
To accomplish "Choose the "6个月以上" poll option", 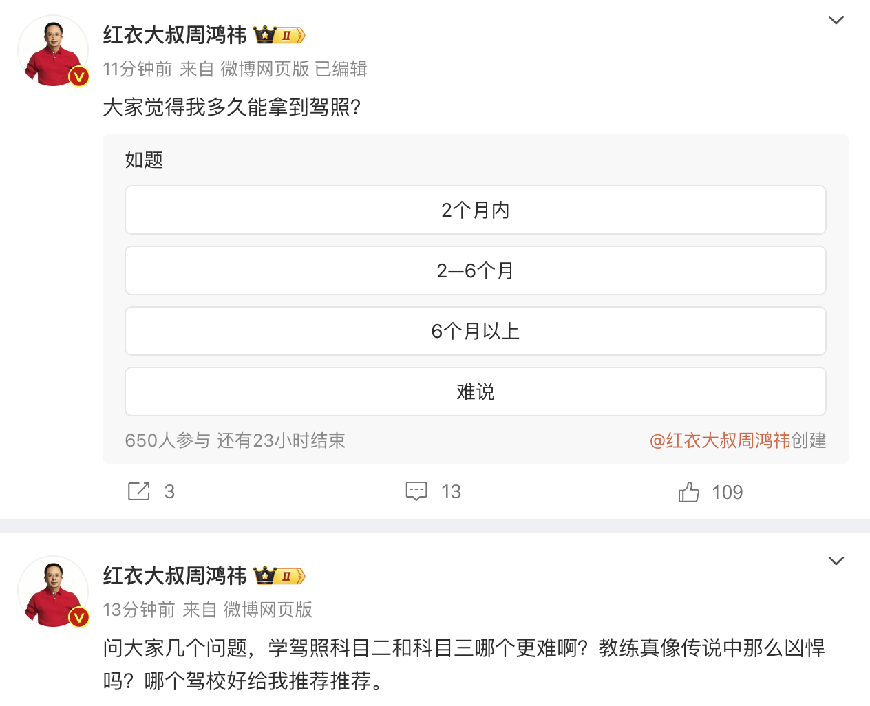I will (x=475, y=331).
